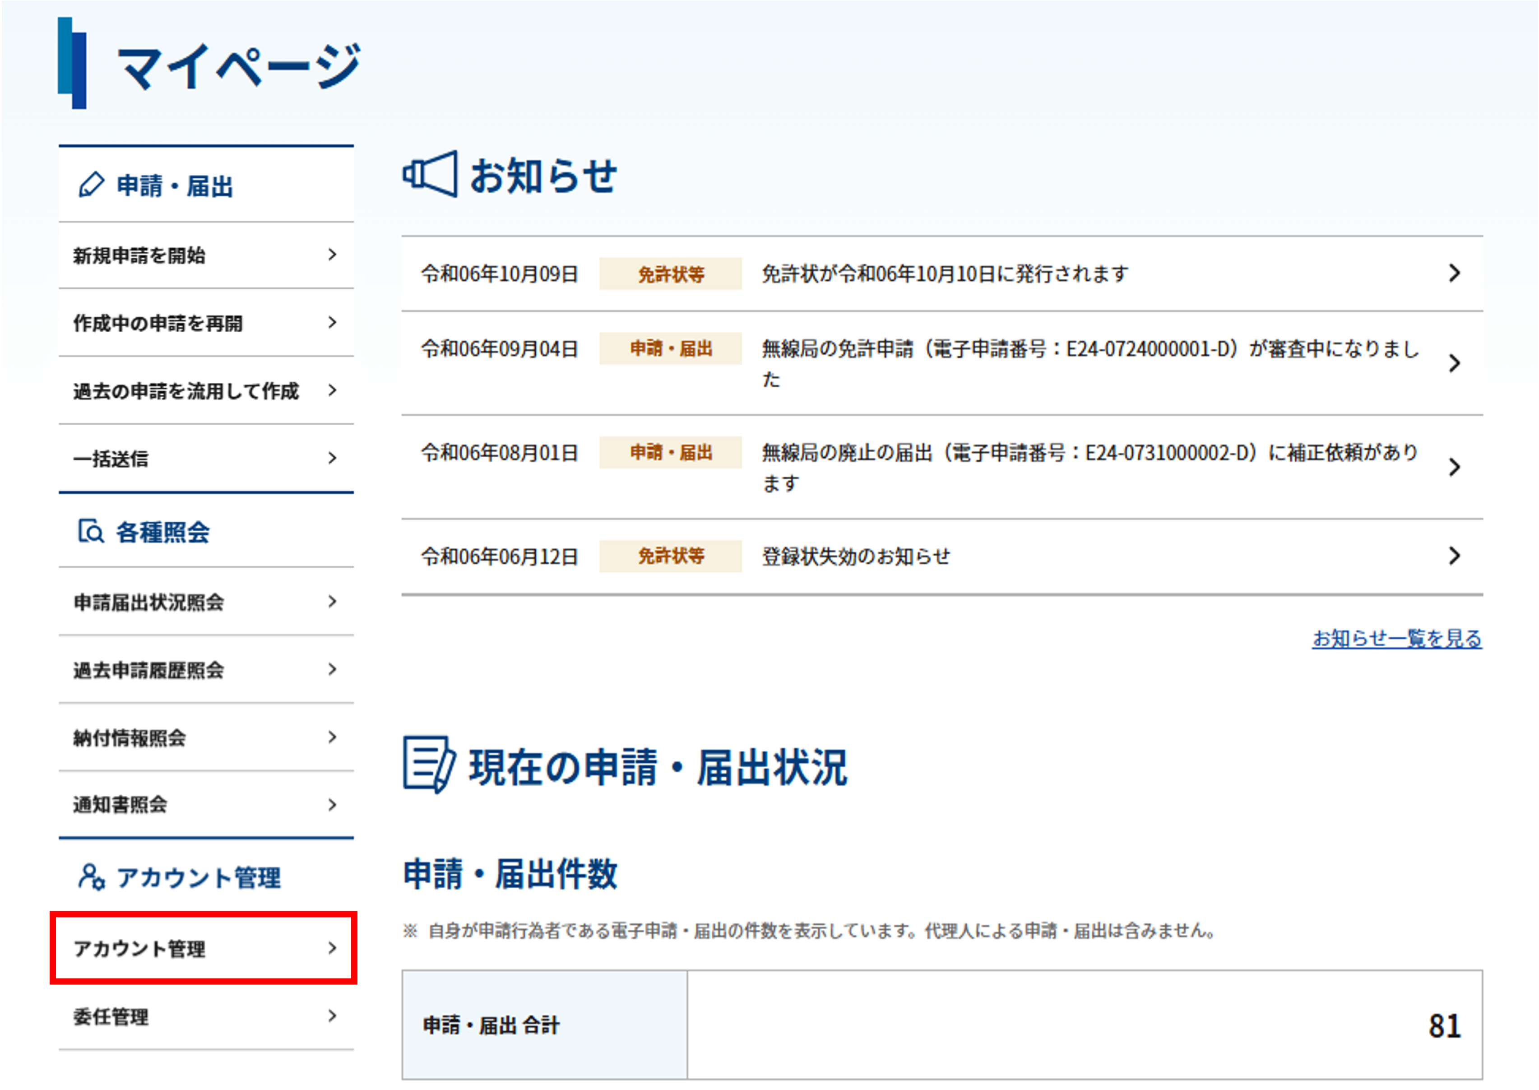Click chevron on 過去の申請を流用して作成 row
Viewport: 1539px width, 1090px height.
pos(332,390)
